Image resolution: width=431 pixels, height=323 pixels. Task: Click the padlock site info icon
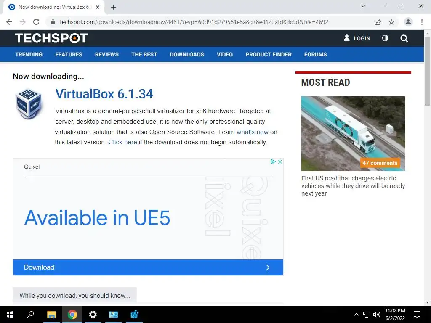click(53, 22)
